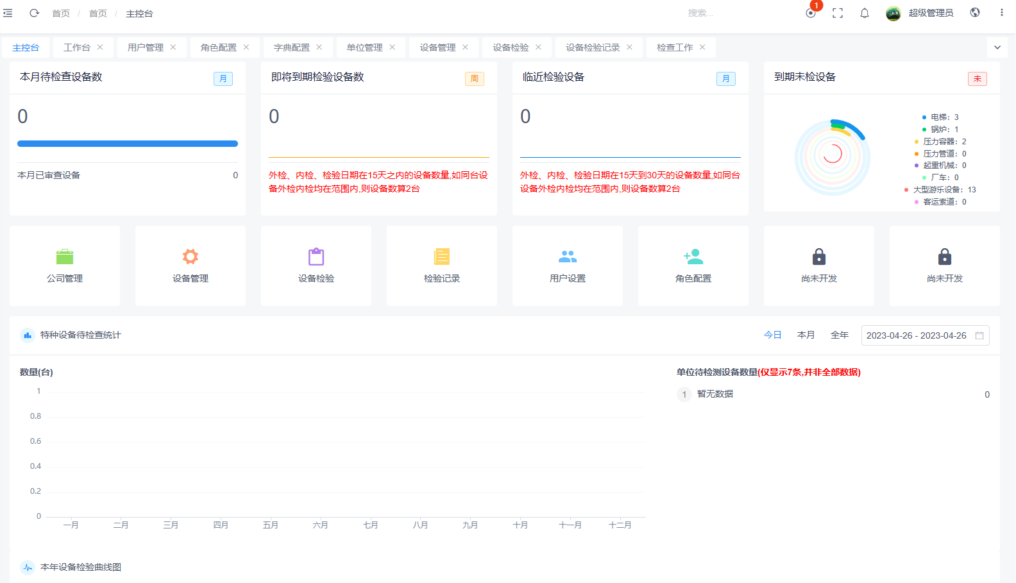The height and width of the screenshot is (583, 1016).
Task: Collapse the sidebar with the menu fold icon
Action: coord(8,13)
